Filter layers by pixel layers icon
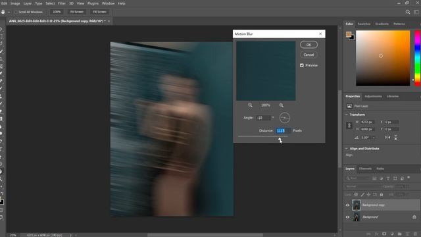 (x=374, y=178)
